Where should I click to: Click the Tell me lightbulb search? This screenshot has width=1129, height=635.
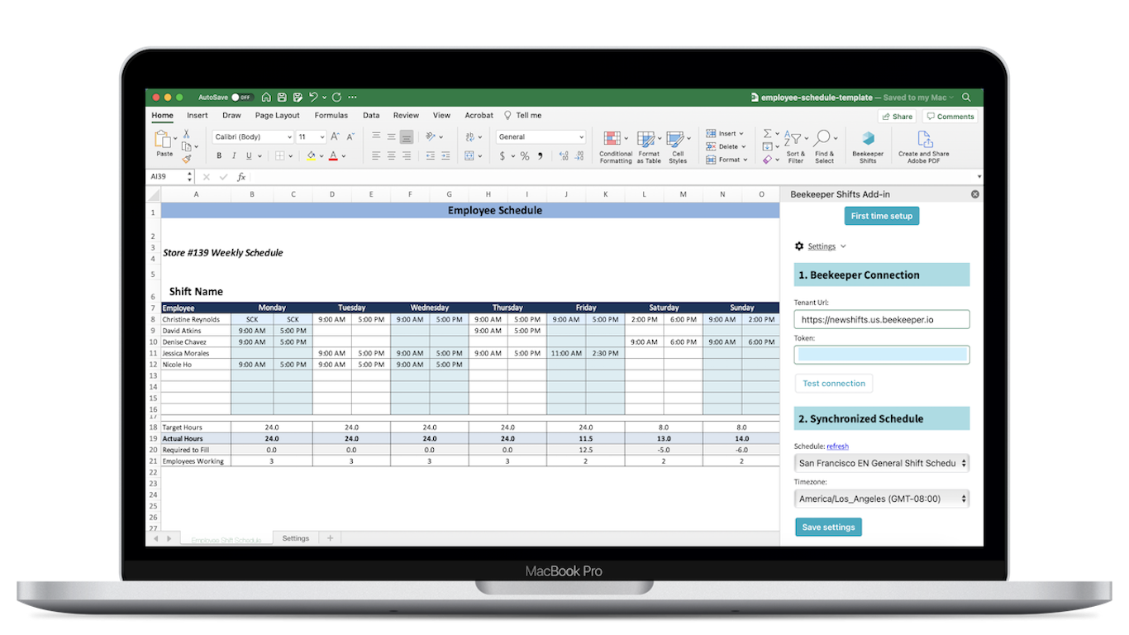(x=523, y=116)
